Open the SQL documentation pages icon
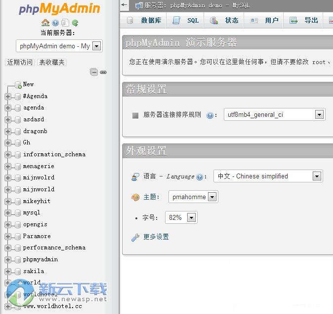The image size is (333, 314). [x=65, y=23]
